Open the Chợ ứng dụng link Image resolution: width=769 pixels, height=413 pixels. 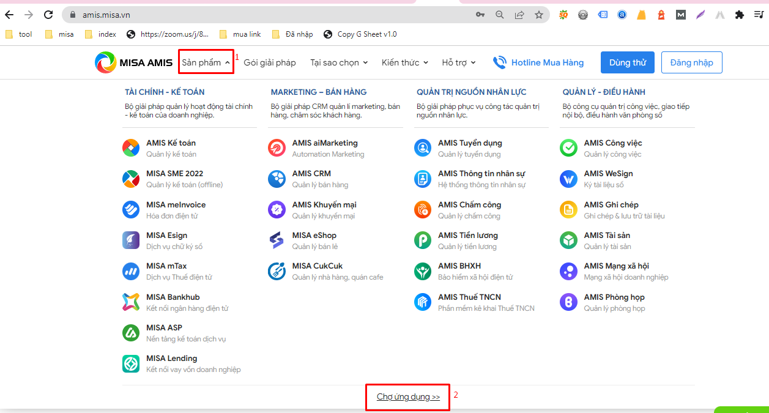(408, 396)
